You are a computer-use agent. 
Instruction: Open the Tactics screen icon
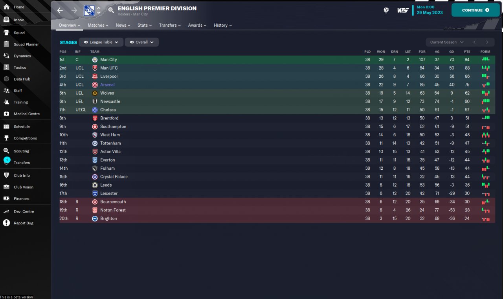pos(6,68)
